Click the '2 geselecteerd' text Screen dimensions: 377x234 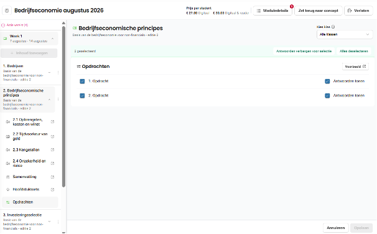(x=85, y=51)
